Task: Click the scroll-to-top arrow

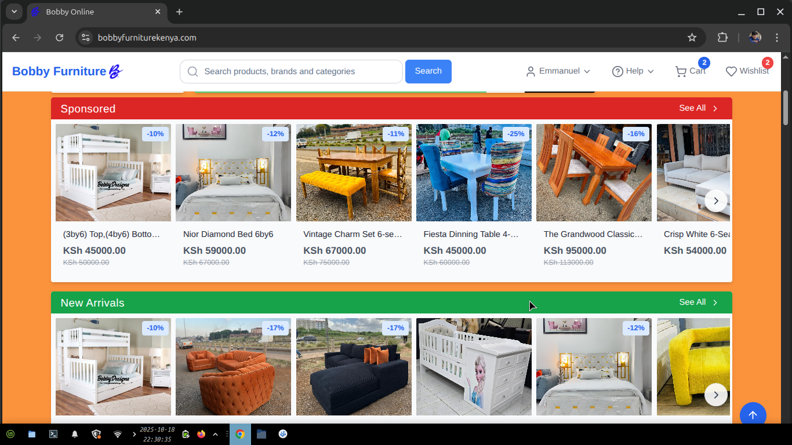Action: click(753, 414)
